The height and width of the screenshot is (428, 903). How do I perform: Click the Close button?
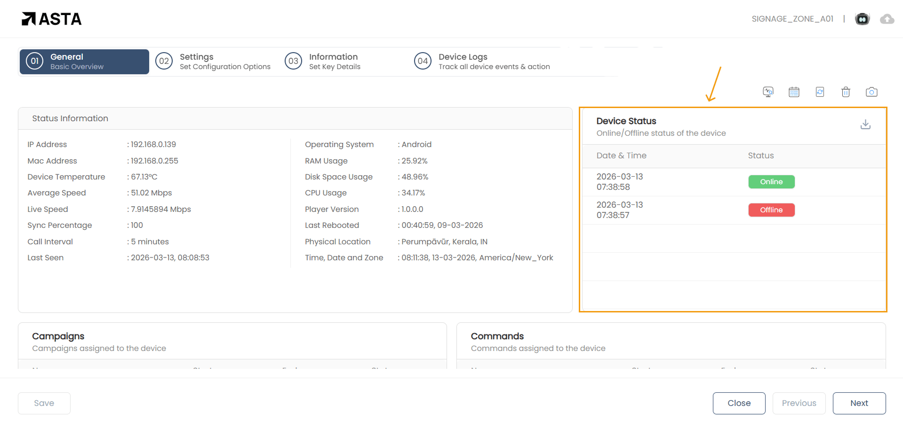pos(739,403)
